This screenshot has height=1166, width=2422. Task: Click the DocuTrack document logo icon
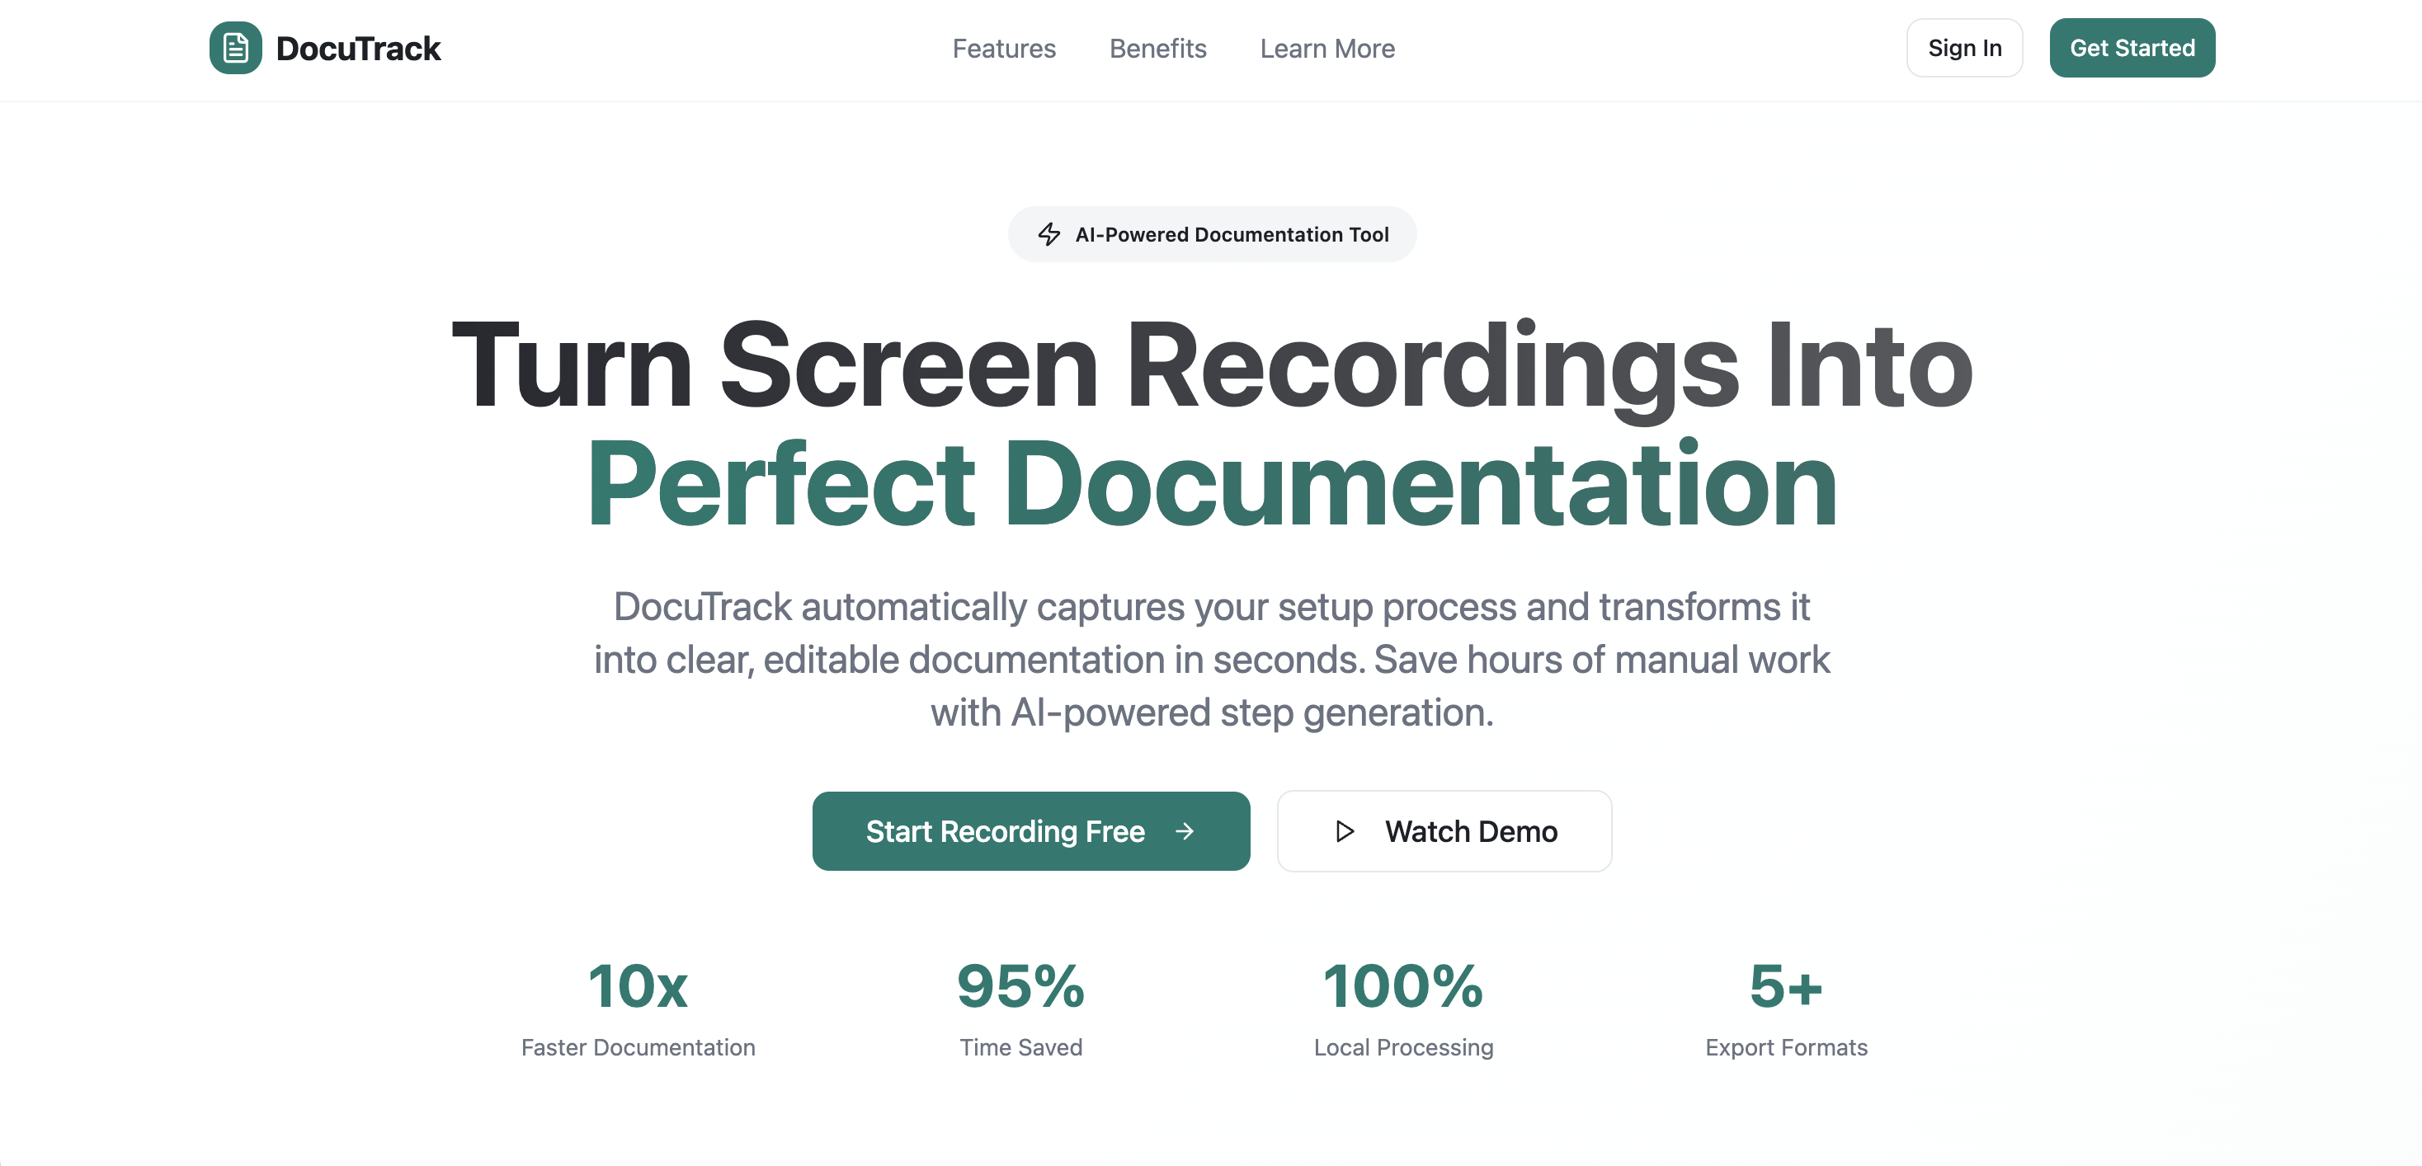(235, 48)
